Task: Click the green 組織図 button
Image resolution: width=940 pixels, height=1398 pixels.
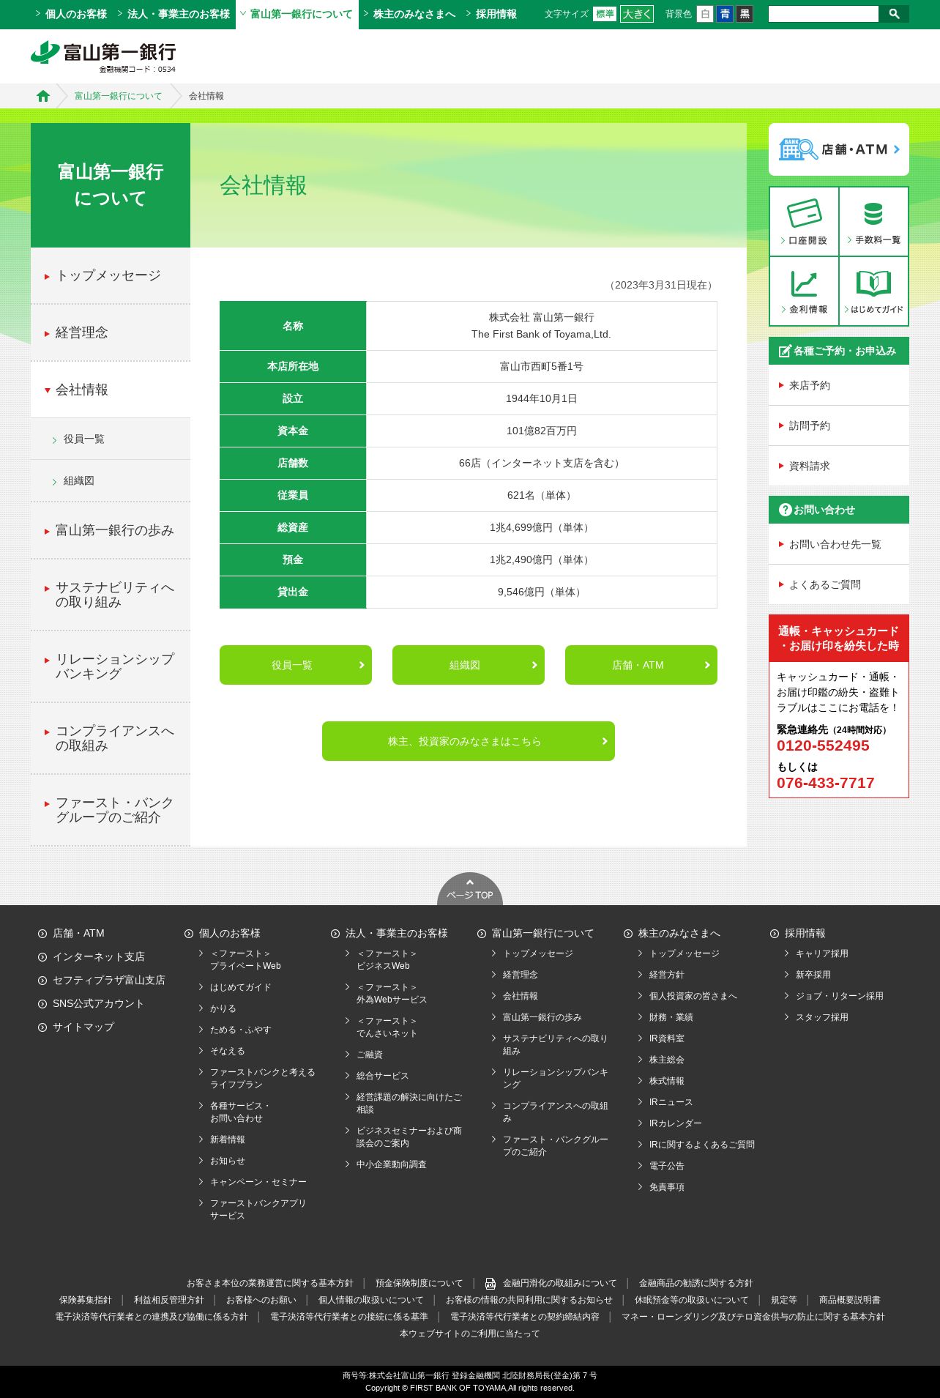Action: (x=469, y=665)
